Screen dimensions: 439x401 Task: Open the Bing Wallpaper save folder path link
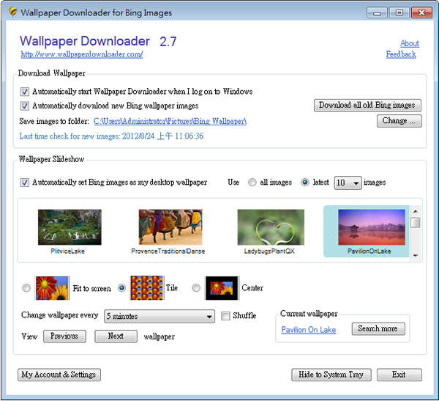170,121
